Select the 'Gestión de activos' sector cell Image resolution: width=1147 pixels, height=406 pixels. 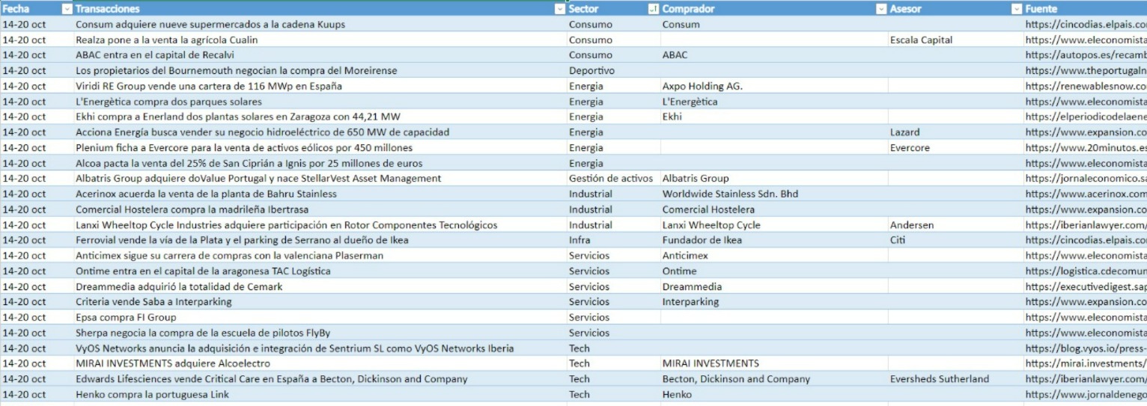613,179
